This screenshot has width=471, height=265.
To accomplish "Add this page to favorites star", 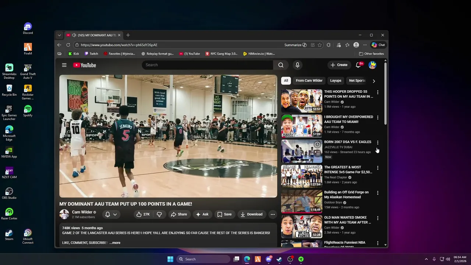I will [320, 45].
